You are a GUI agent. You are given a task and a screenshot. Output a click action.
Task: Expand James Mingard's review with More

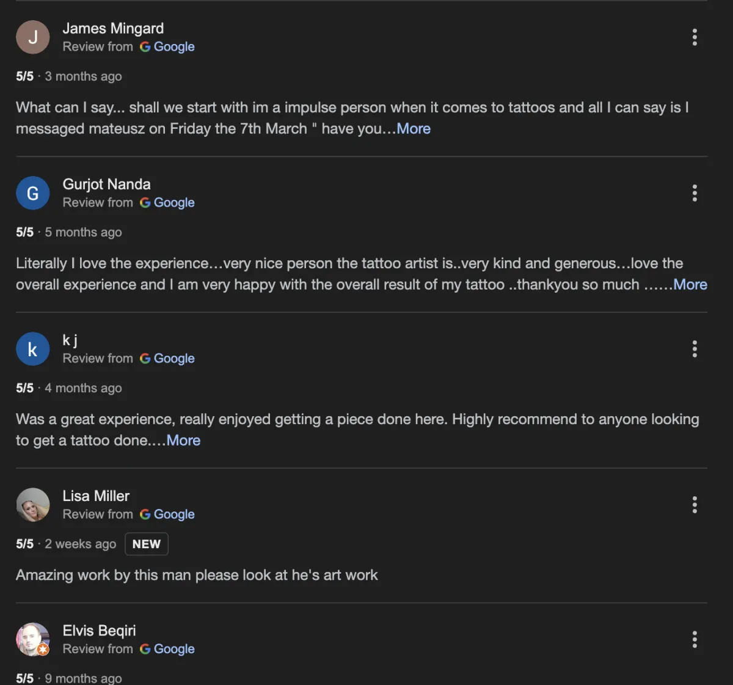click(x=414, y=129)
